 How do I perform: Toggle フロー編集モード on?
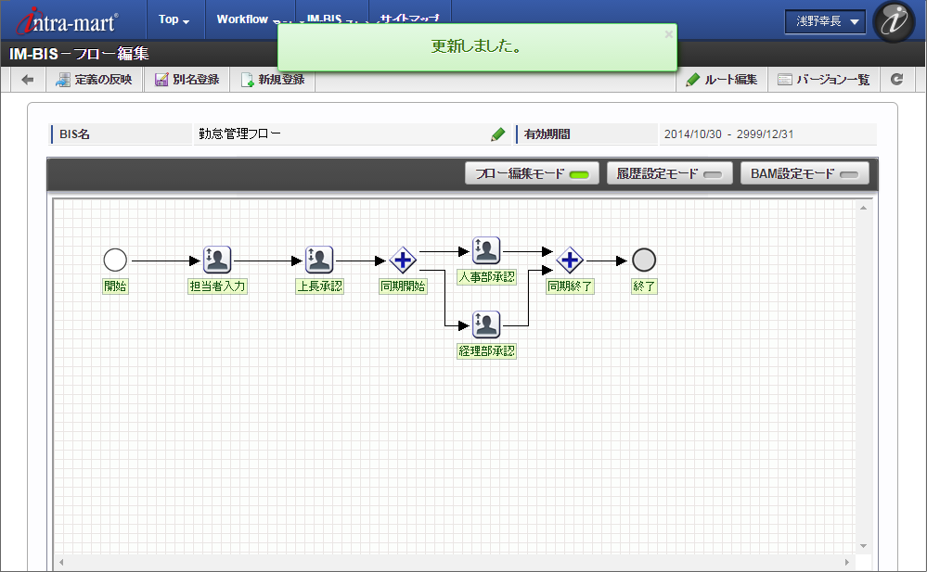pyautogui.click(x=532, y=173)
